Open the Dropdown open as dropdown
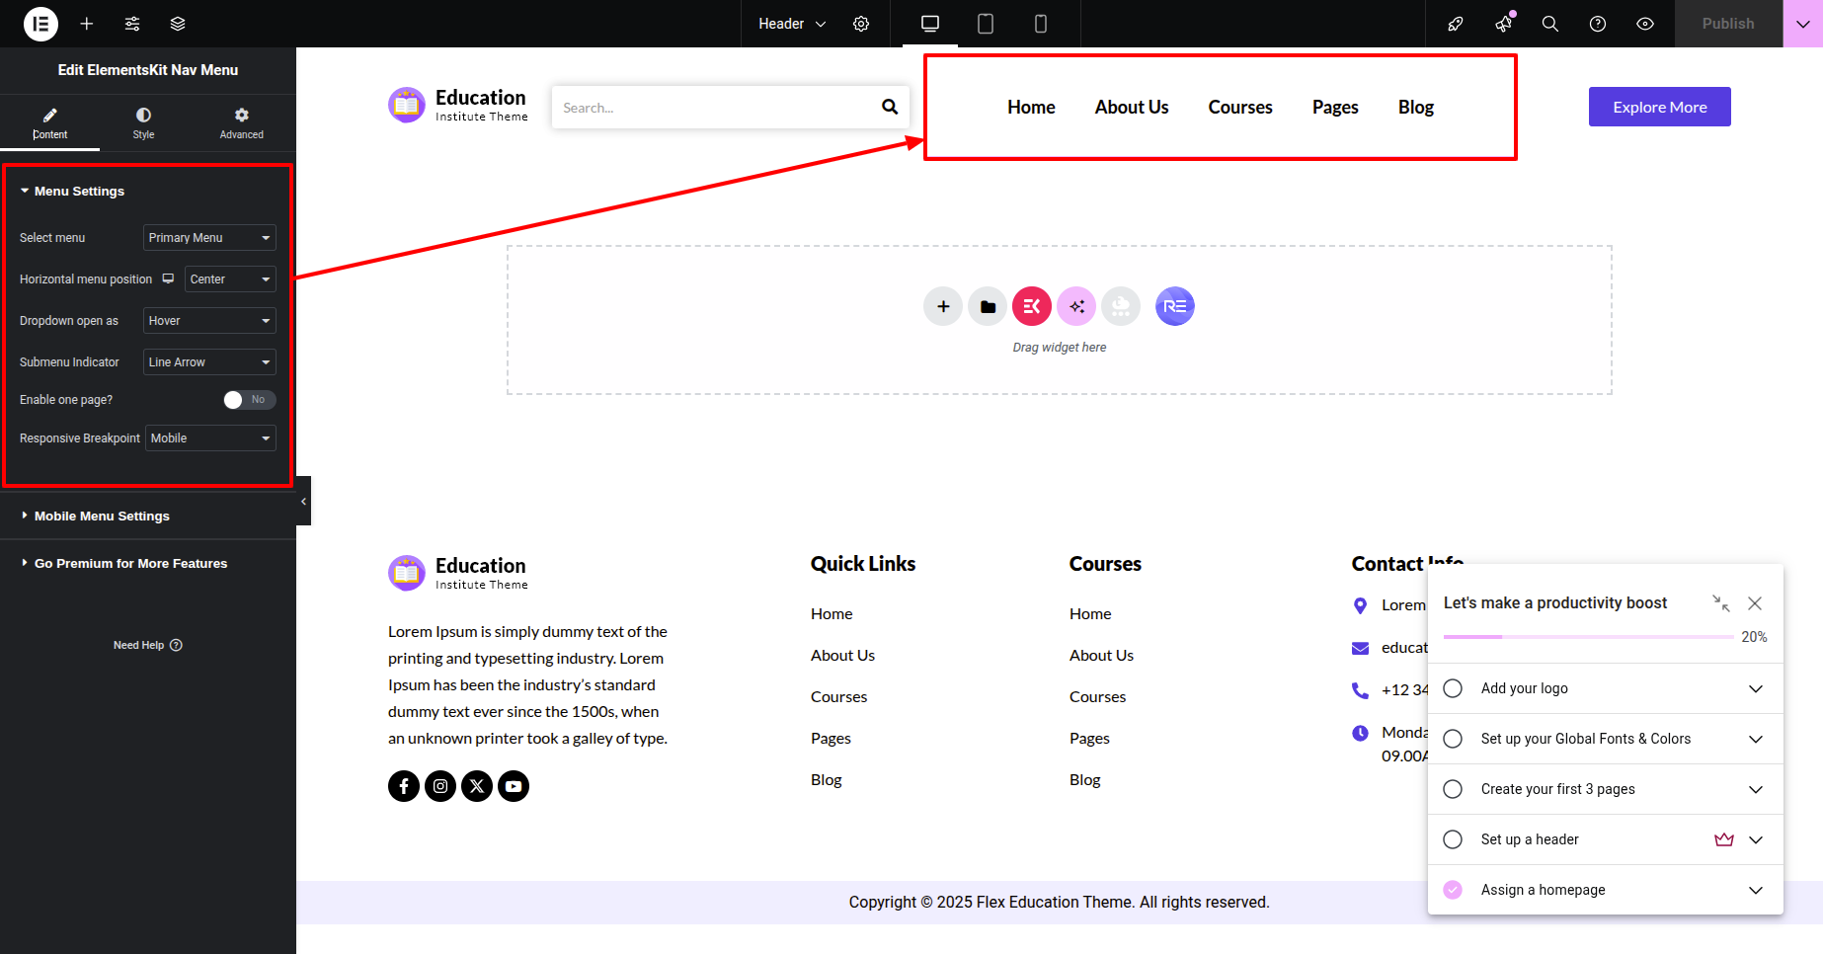 click(x=209, y=321)
